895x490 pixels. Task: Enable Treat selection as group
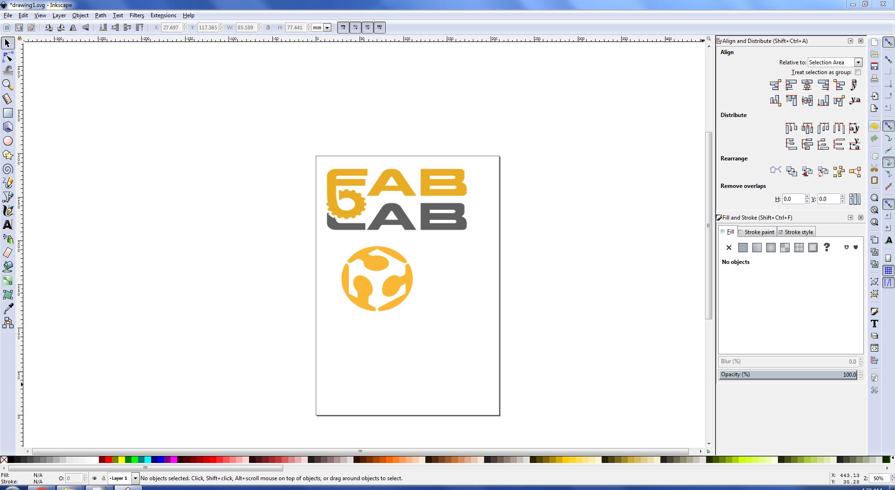[x=858, y=72]
